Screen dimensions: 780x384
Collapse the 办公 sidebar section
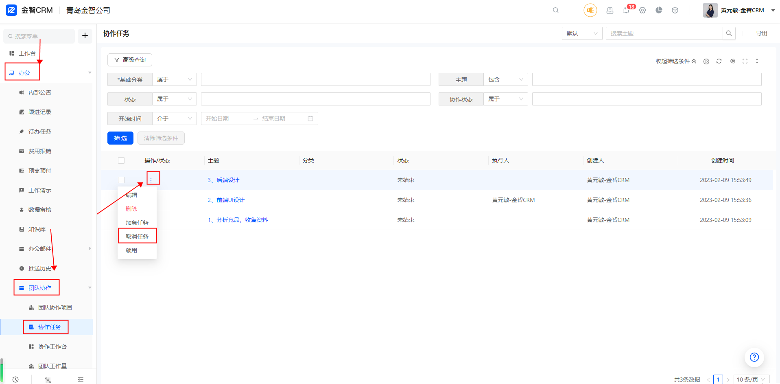coord(90,73)
